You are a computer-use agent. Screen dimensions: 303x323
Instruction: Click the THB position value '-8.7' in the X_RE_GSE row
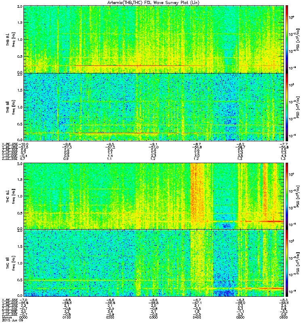click(197, 144)
